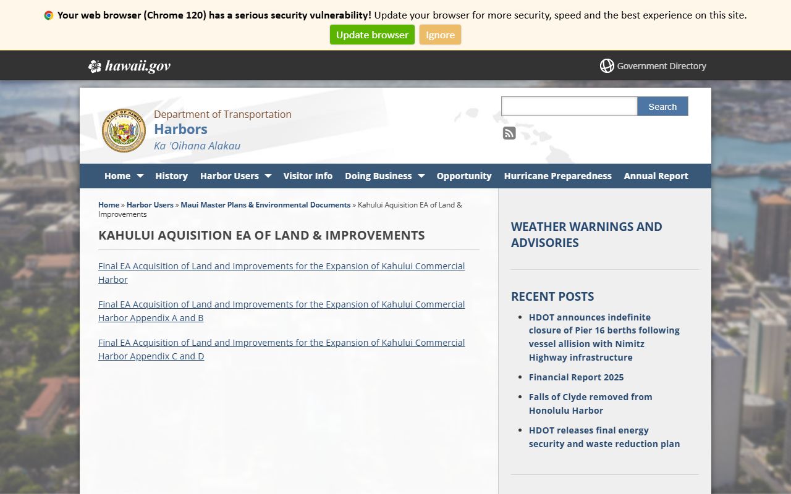Expand the Home menu dropdown arrow
791x494 pixels.
point(140,176)
